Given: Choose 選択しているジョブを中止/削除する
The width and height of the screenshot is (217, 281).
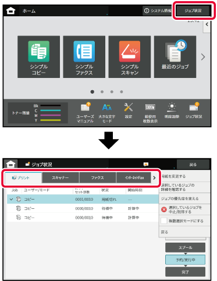Looking at the screenshot, I should coord(184,209).
